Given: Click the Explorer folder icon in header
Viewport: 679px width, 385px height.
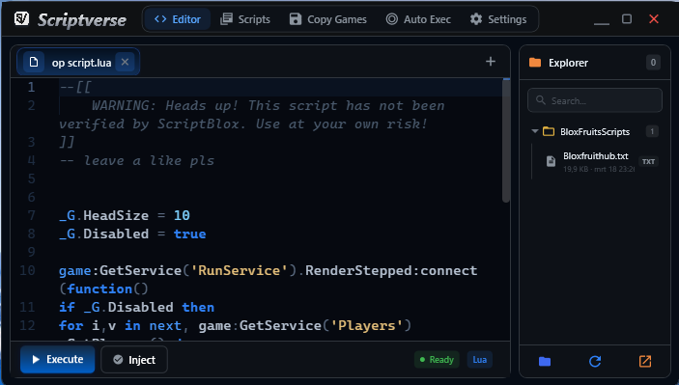Looking at the screenshot, I should click(x=535, y=63).
